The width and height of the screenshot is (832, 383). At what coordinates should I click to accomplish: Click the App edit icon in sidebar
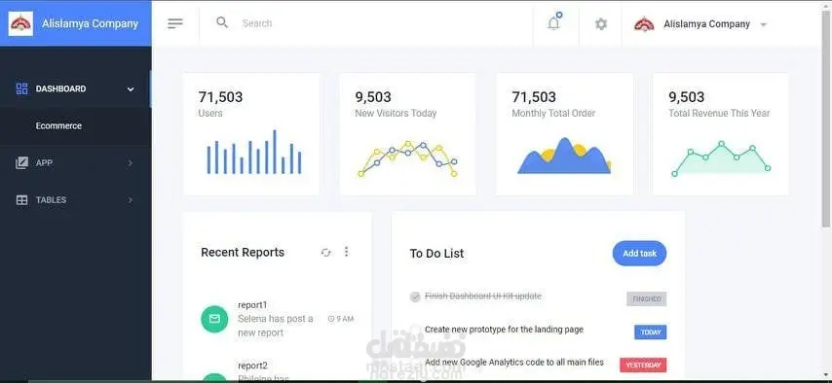(21, 162)
